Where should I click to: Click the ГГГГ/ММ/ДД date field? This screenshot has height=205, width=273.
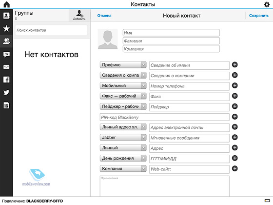189,159
